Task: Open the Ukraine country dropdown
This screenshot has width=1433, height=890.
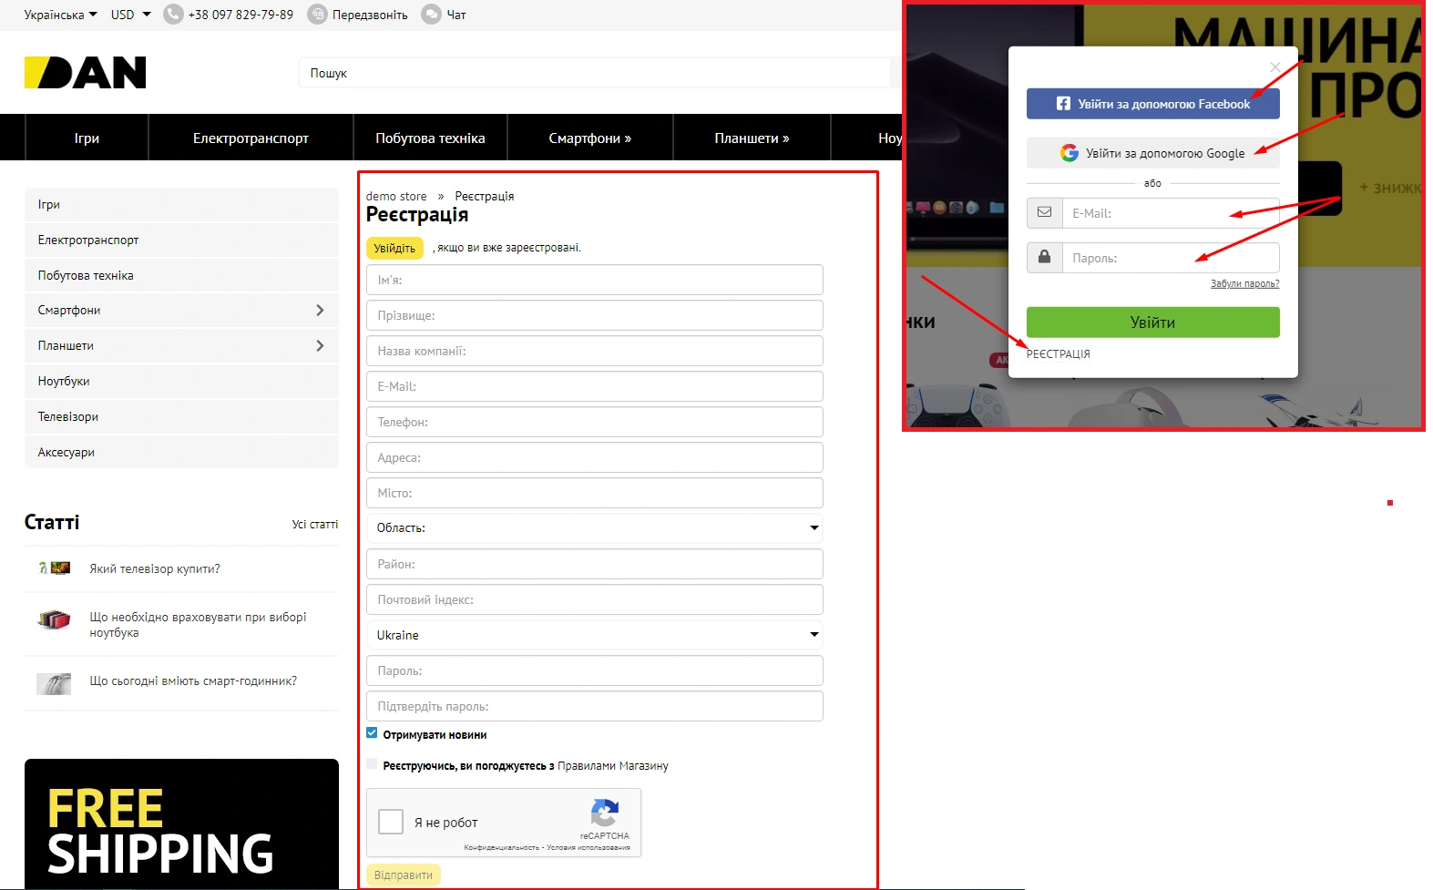Action: (x=595, y=635)
